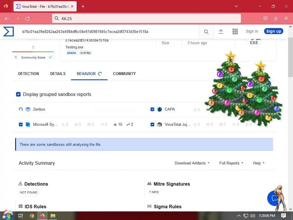This screenshot has width=293, height=220.
Task: Click the browser reload icon
Action: pos(27,19)
